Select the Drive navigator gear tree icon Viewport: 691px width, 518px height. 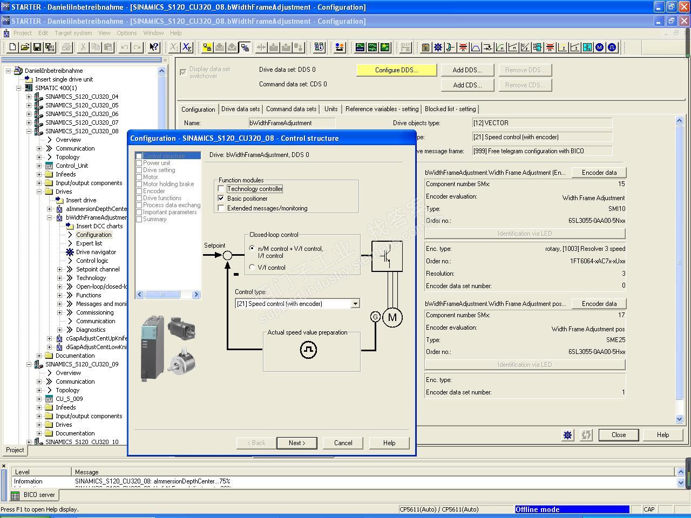pos(70,252)
